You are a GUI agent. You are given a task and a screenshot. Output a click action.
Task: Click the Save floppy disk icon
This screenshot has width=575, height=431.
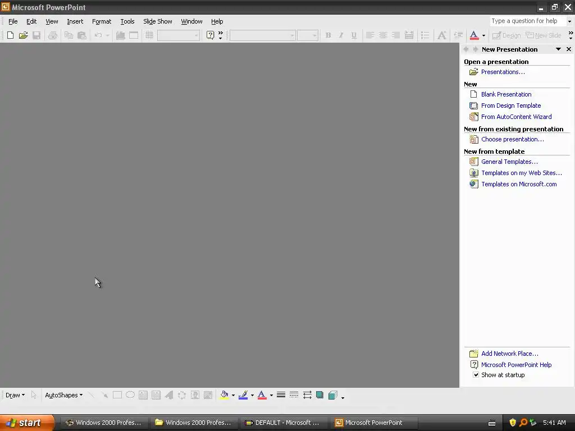point(36,35)
